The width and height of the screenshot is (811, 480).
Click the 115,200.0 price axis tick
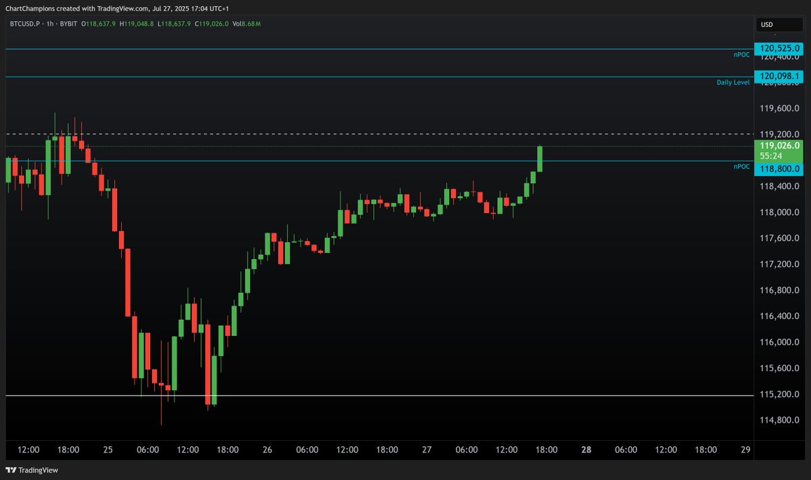tap(779, 394)
